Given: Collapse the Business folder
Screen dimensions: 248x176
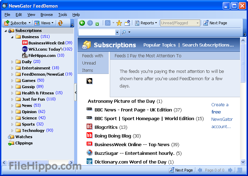Looking at the screenshot, I should (x=12, y=37).
